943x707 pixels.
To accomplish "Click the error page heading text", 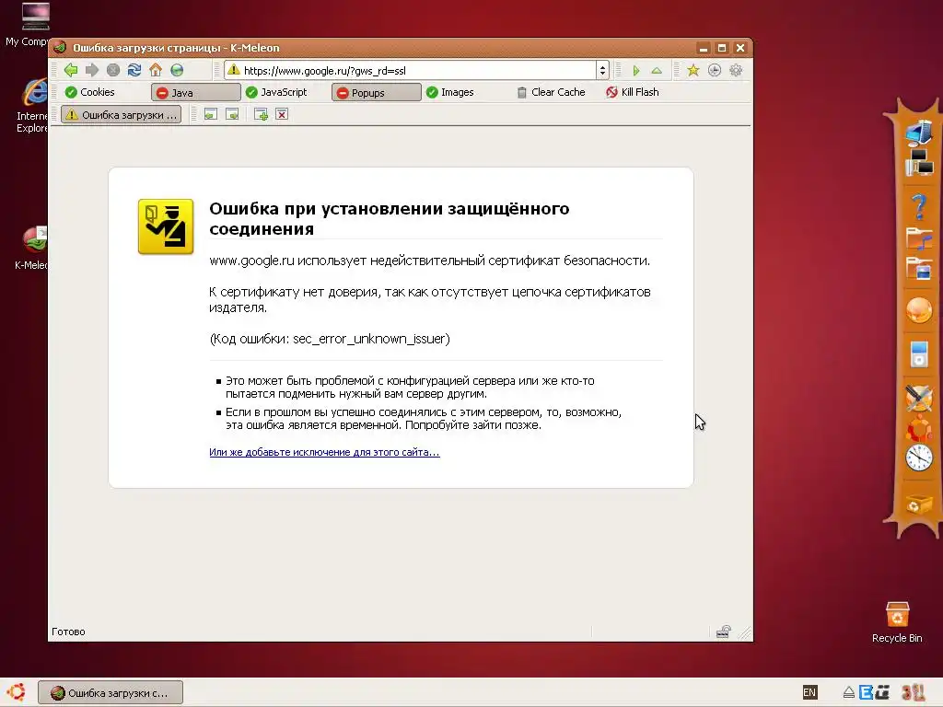I will tap(390, 218).
